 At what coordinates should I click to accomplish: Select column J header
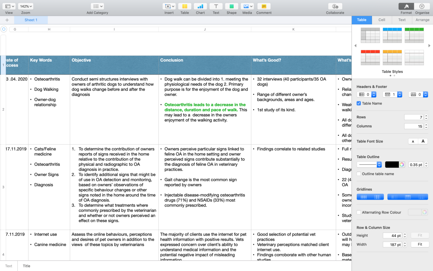[x=205, y=29]
